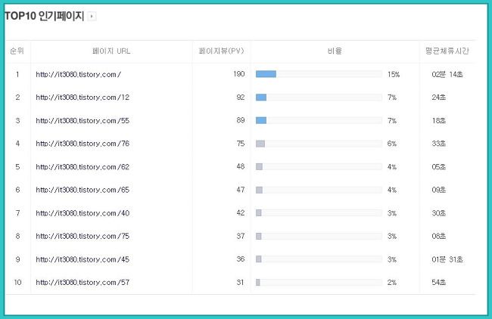Select the 24초 dwell time
Image resolution: width=492 pixels, height=319 pixels.
coord(439,98)
